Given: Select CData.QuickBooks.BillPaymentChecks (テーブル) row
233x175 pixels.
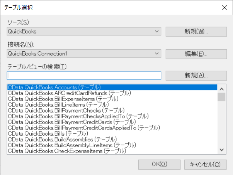Looking at the screenshot, I should coord(112,110).
